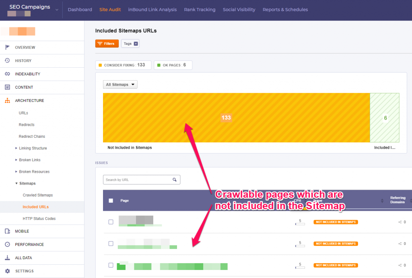Open the inBound Link Analysis tab

[152, 10]
